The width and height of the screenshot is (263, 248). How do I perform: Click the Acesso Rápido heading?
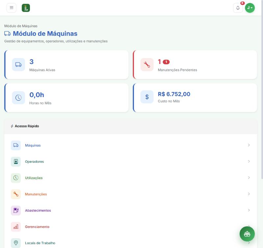click(x=27, y=126)
